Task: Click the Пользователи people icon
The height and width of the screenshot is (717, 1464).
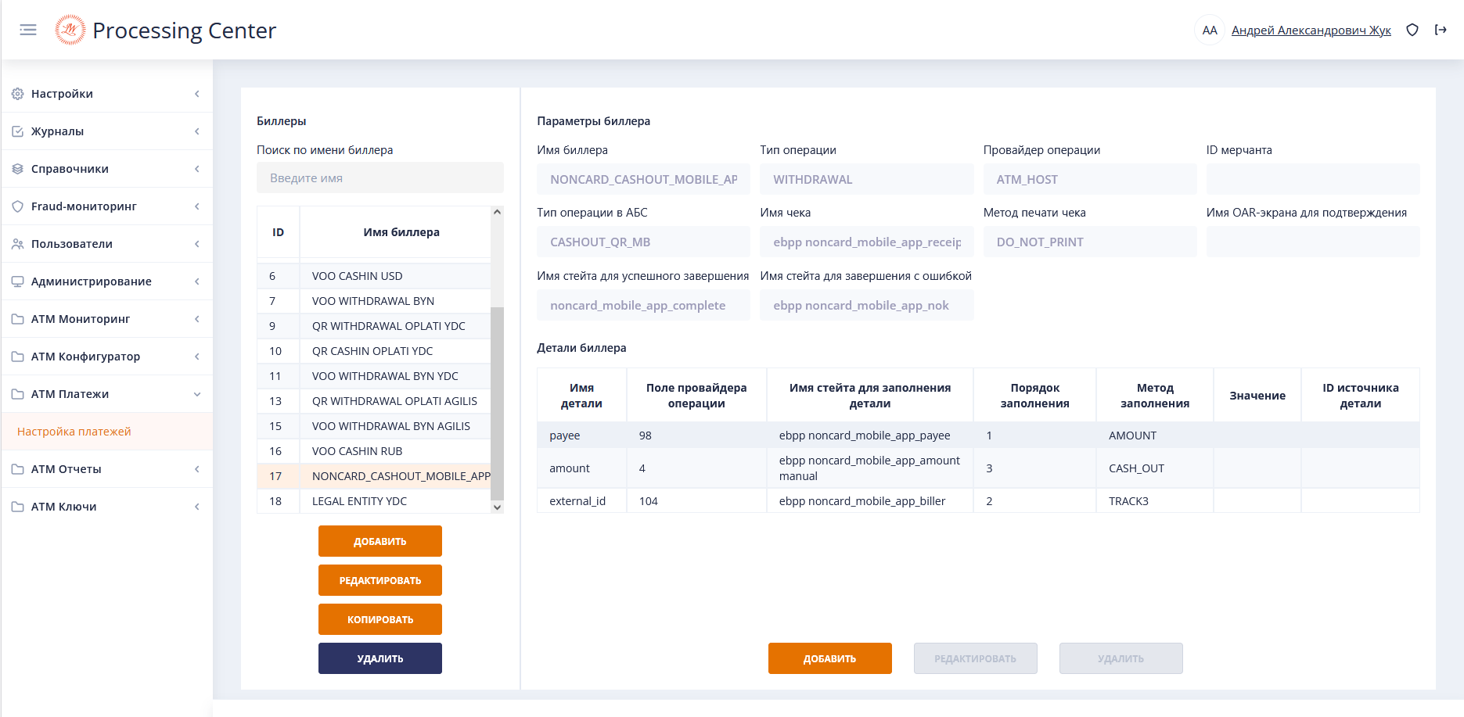Action: [17, 244]
